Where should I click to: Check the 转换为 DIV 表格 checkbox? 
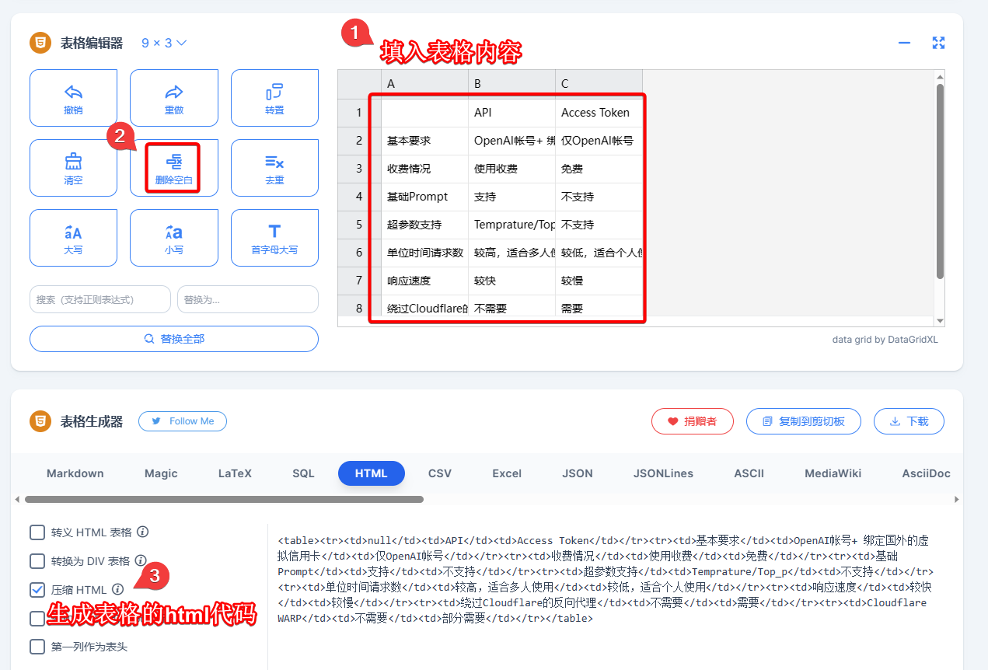pos(37,560)
